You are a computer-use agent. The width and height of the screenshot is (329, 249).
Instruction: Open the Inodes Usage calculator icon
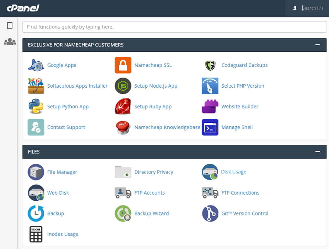pos(36,234)
